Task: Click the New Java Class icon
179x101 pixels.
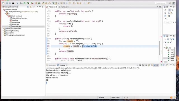Action: click(x=39, y=3)
